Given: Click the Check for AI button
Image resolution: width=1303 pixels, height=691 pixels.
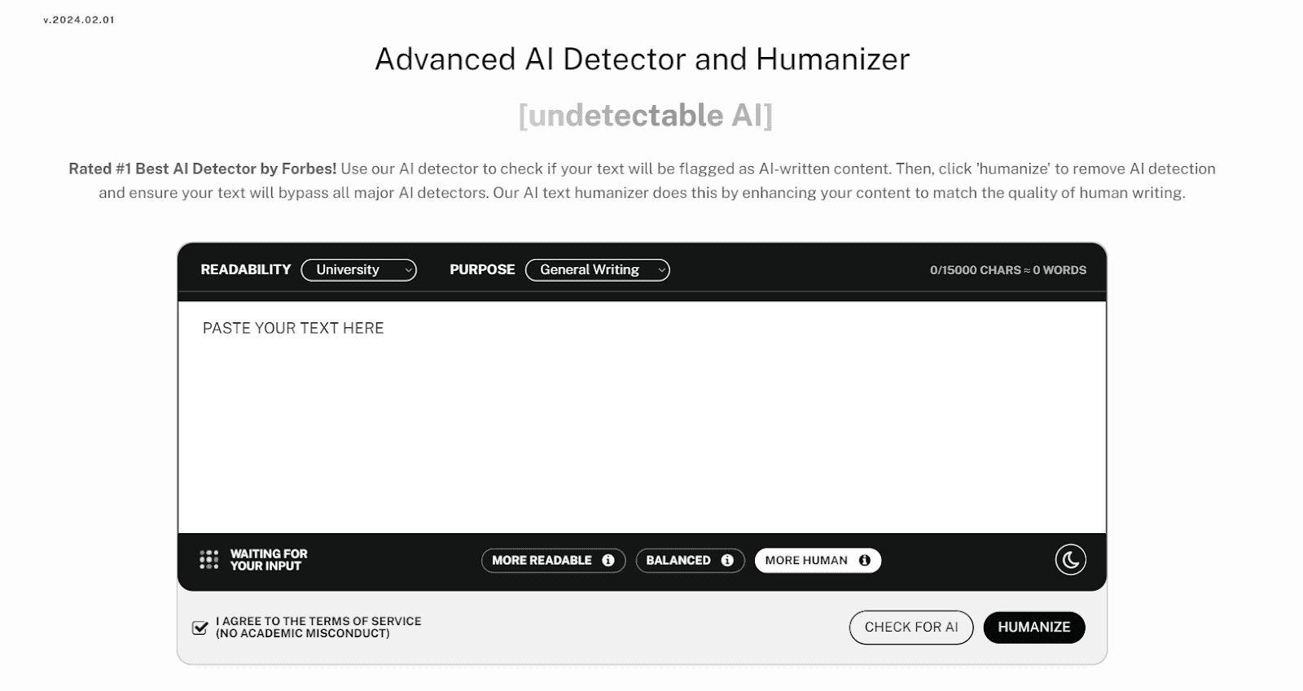Looking at the screenshot, I should (x=910, y=627).
